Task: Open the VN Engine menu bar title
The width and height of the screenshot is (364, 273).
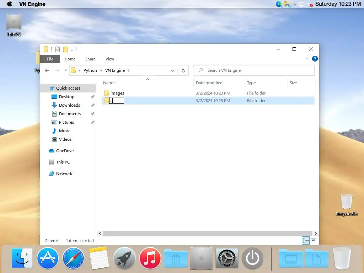Action: pyautogui.click(x=32, y=4)
